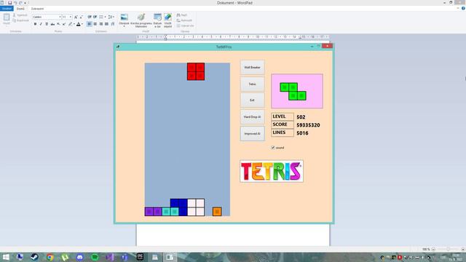Click the Improved AI button
This screenshot has height=262, width=466.
pos(252,134)
